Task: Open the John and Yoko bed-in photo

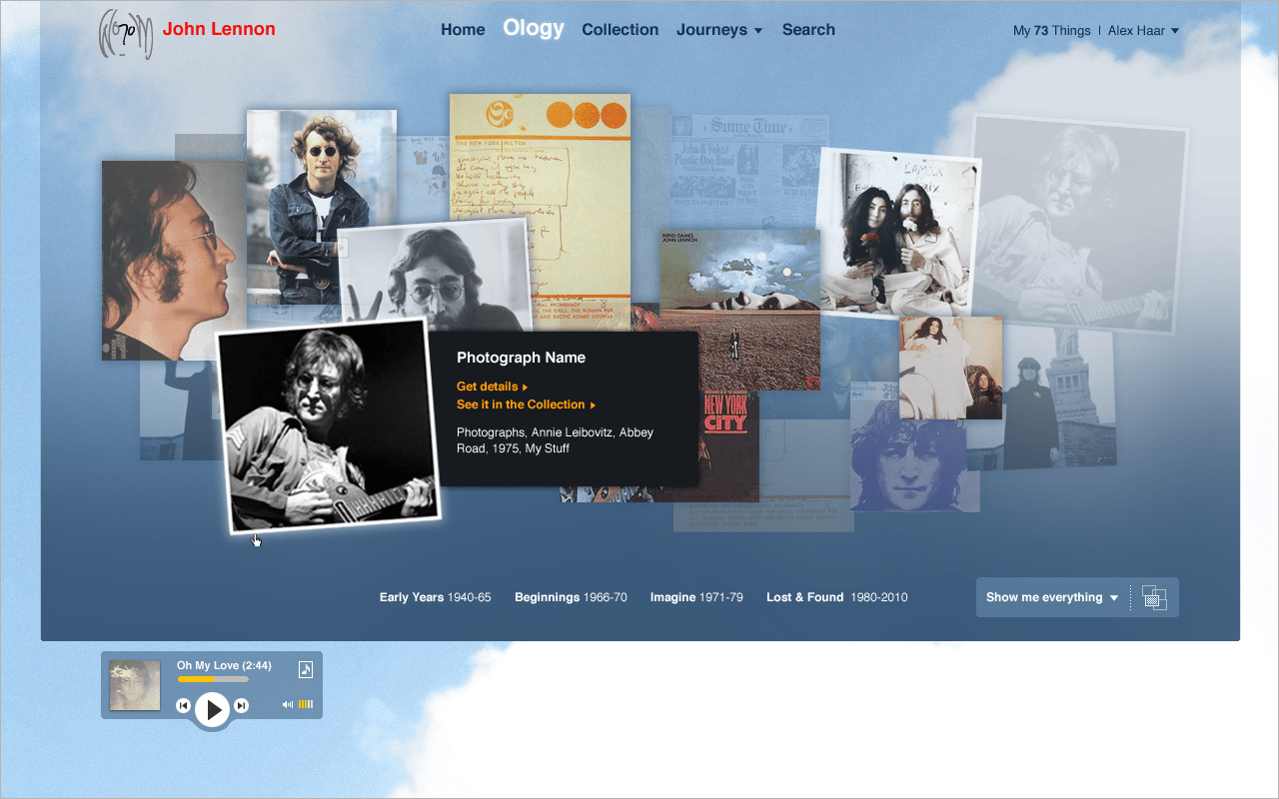Action: coord(897,232)
